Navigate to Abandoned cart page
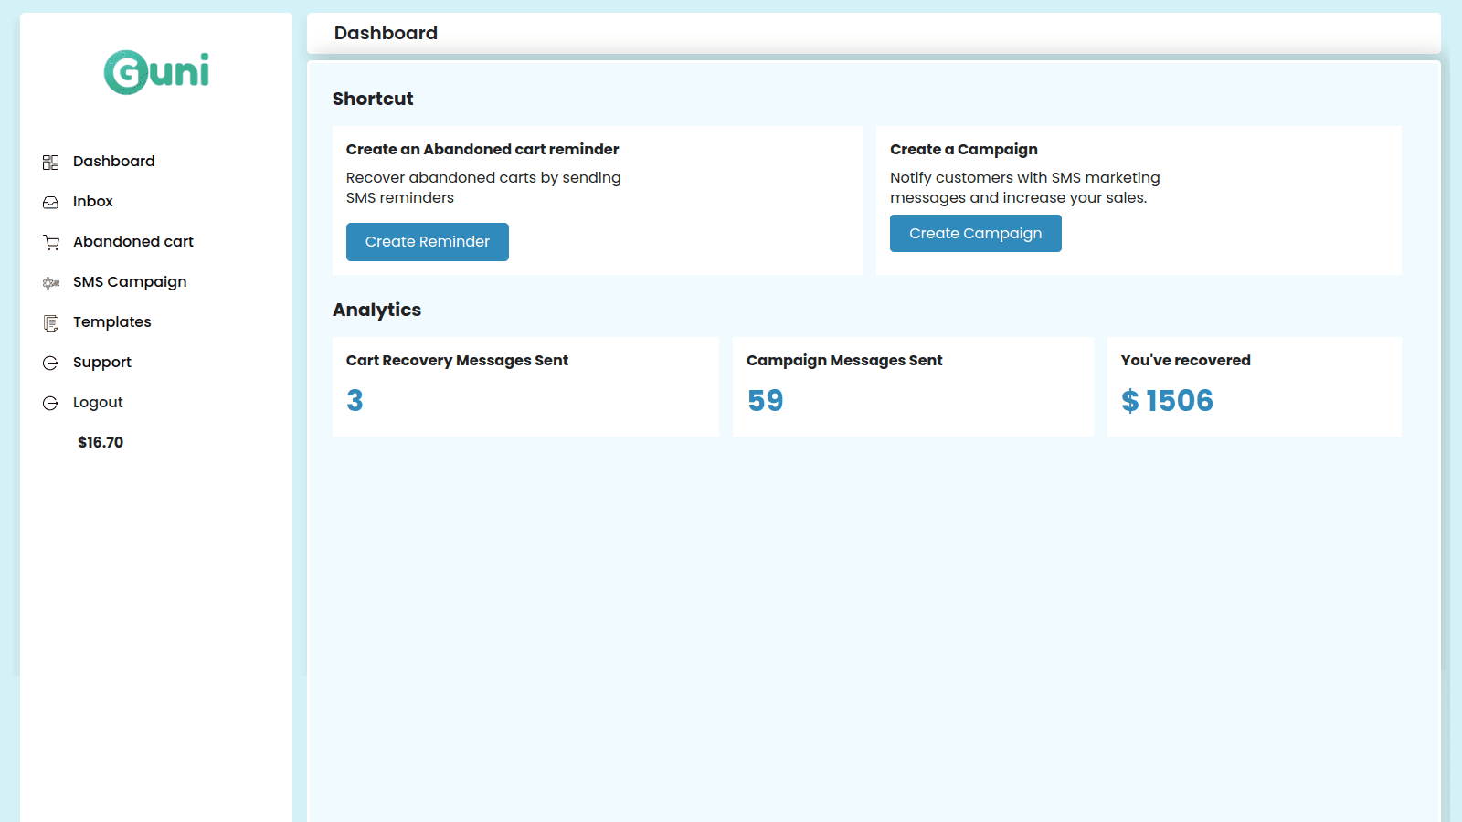Viewport: 1462px width, 822px height. pyautogui.click(x=132, y=241)
